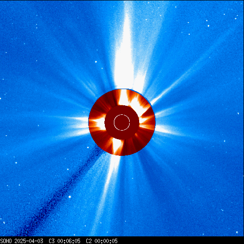Click the C2 00:00:05 timestamp
Image resolution: width=244 pixels, height=244 pixels.
pos(102,241)
